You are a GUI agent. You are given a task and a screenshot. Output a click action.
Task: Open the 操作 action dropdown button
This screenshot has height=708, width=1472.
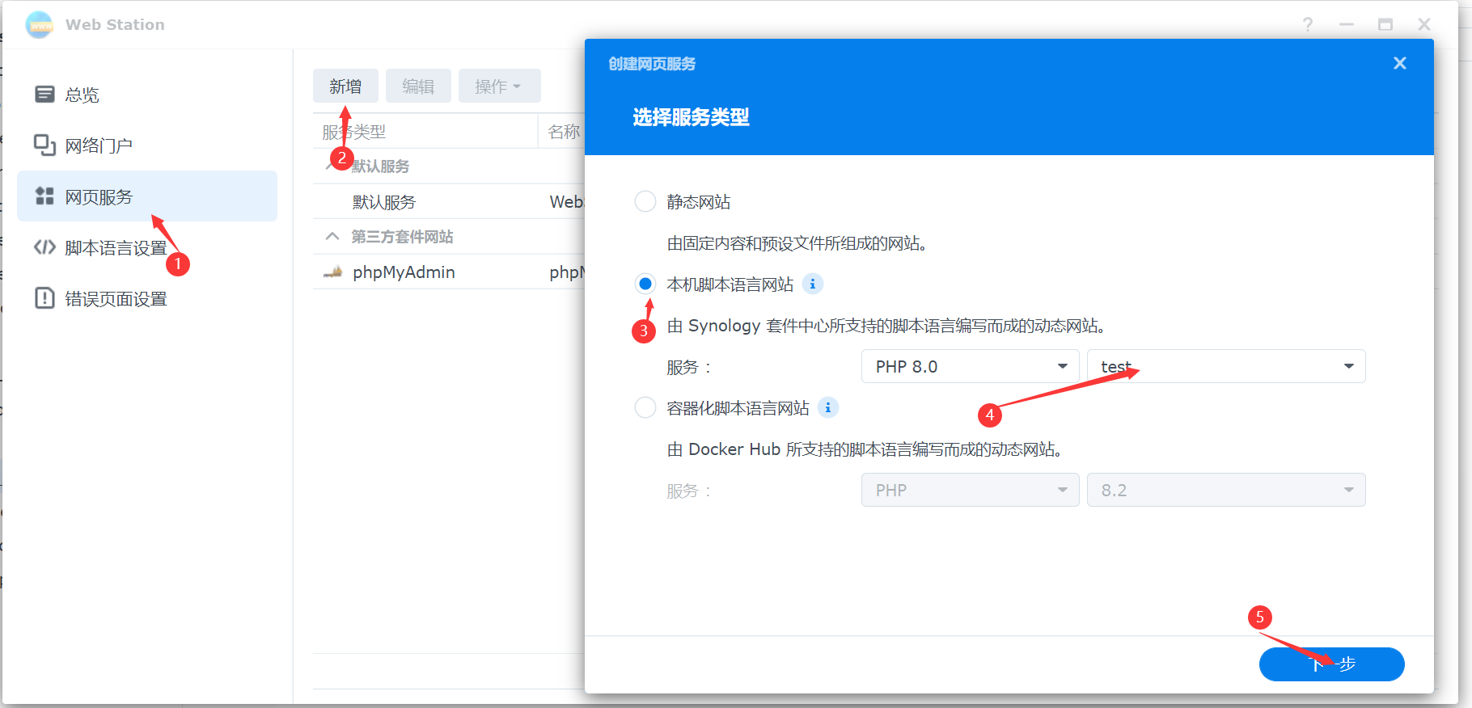pos(499,86)
